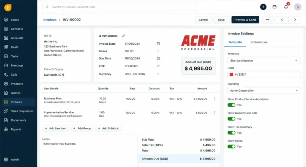306x167 pixels.
Task: Click the search bar field
Action: coord(119,7)
